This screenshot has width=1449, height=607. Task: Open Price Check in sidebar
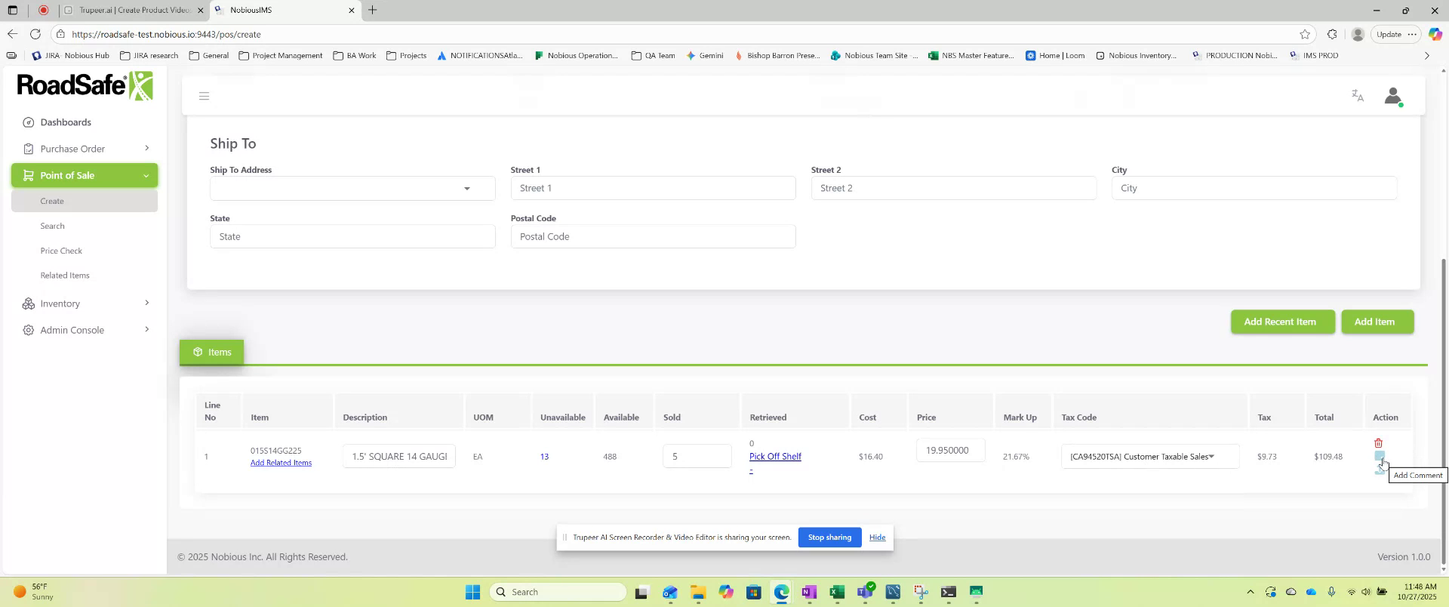pyautogui.click(x=61, y=251)
